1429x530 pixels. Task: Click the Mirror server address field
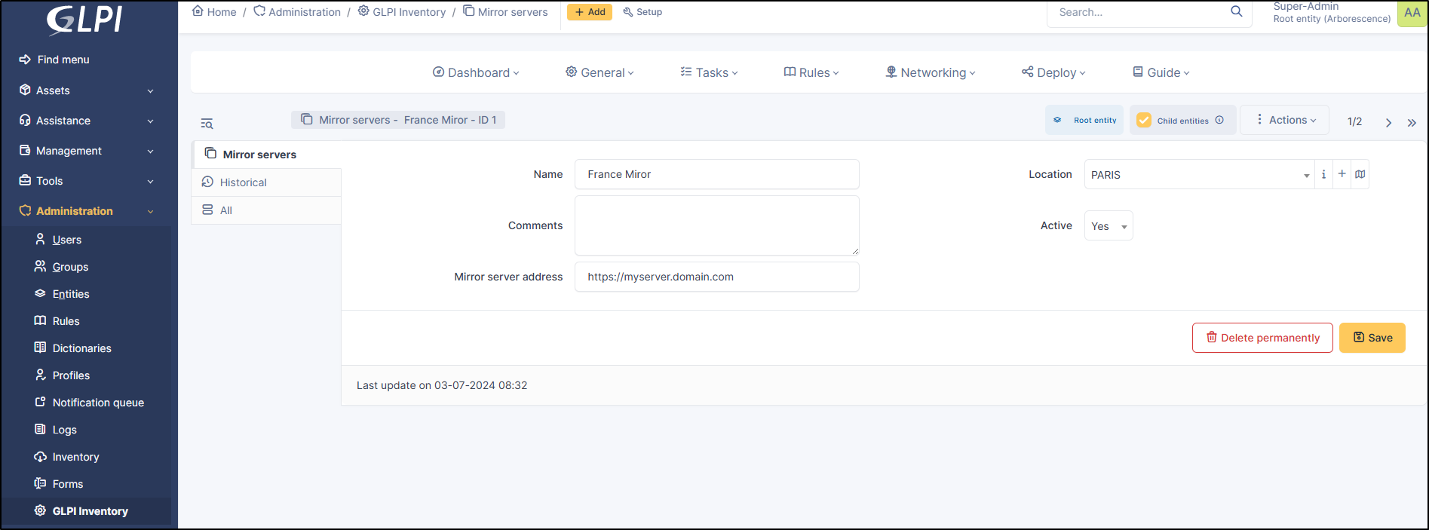point(716,277)
